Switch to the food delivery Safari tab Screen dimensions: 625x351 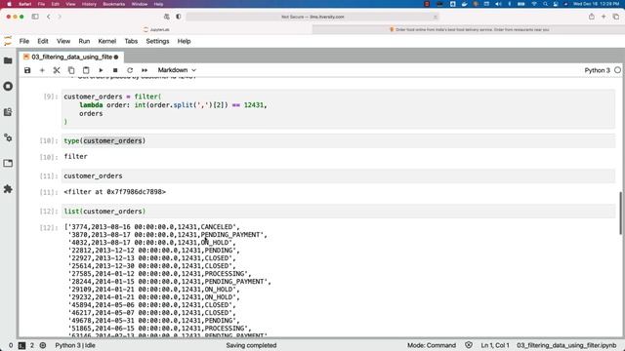(x=469, y=29)
